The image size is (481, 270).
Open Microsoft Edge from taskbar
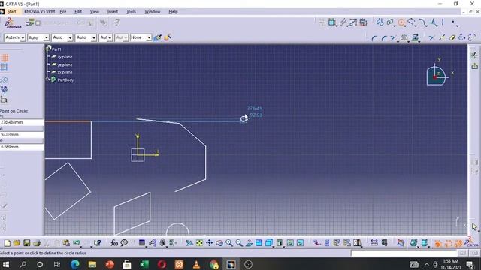click(x=75, y=264)
